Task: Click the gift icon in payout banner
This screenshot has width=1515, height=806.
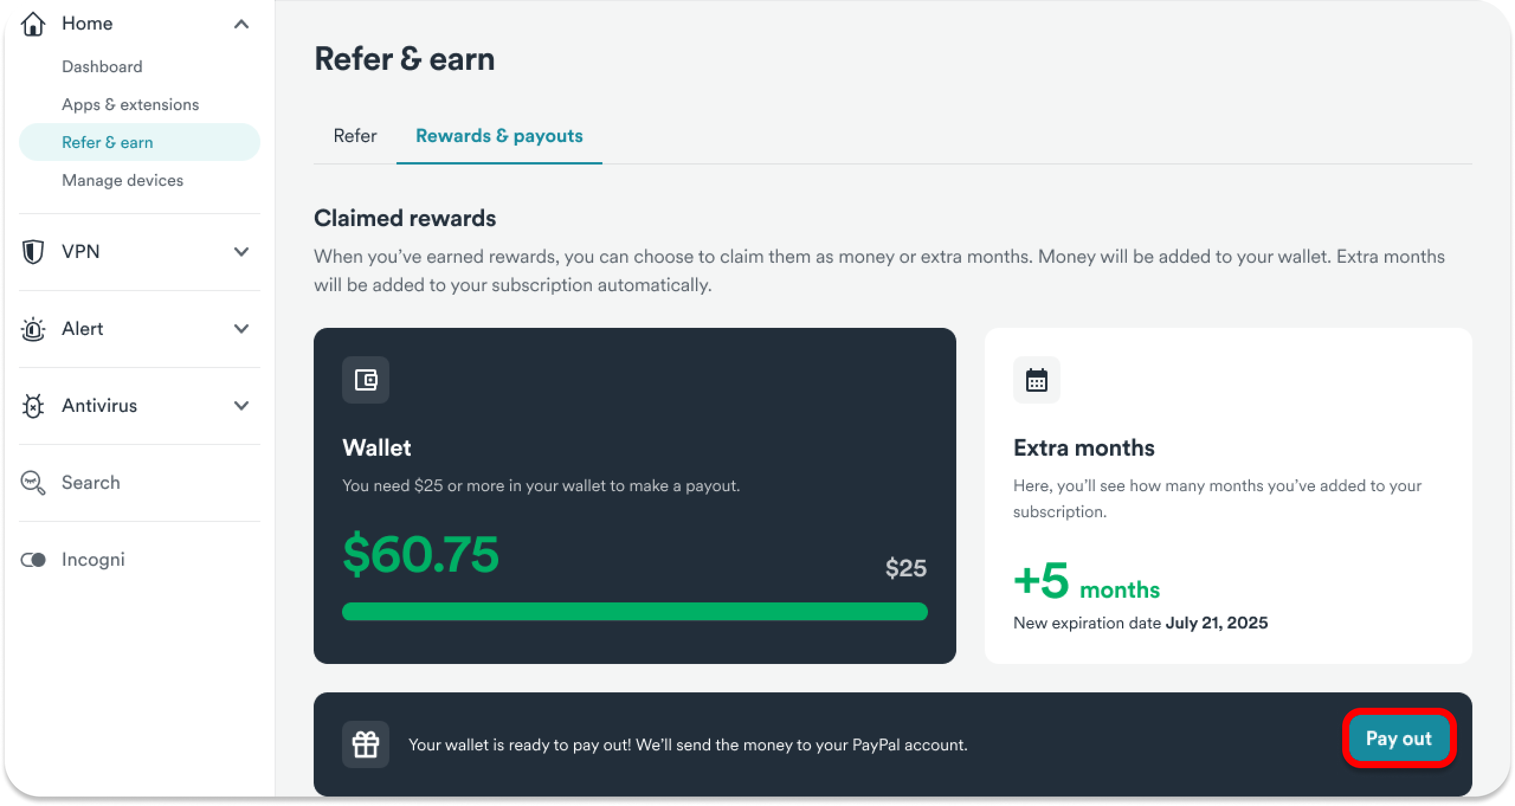Action: coord(366,744)
